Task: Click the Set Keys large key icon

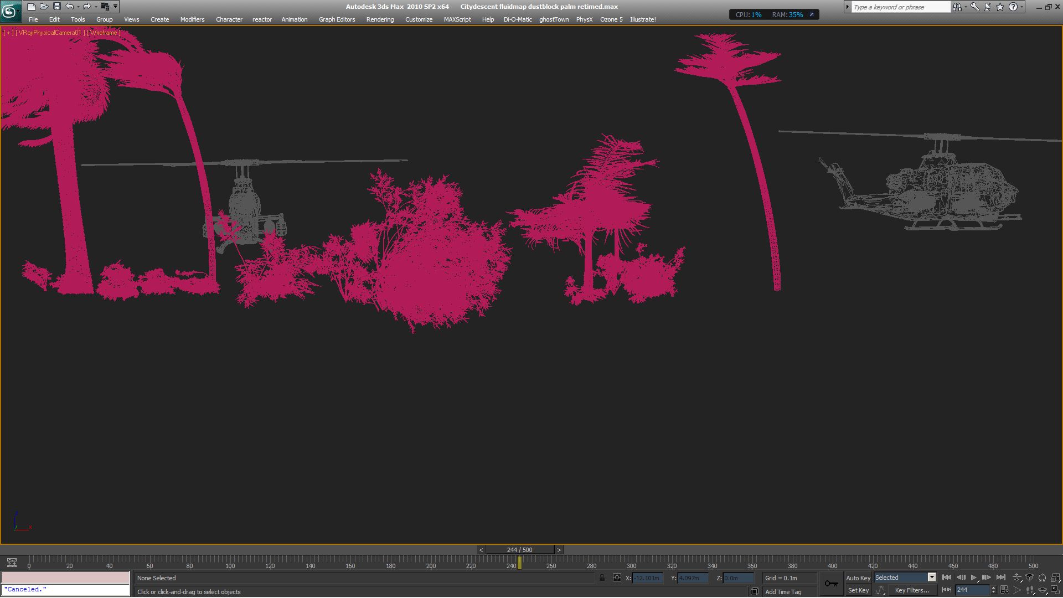Action: 831,584
